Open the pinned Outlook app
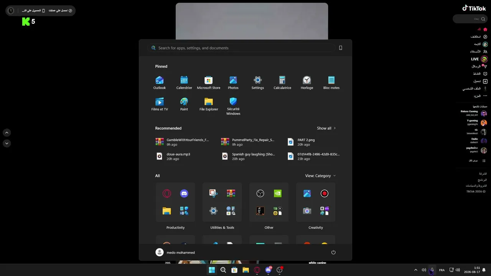 160,83
